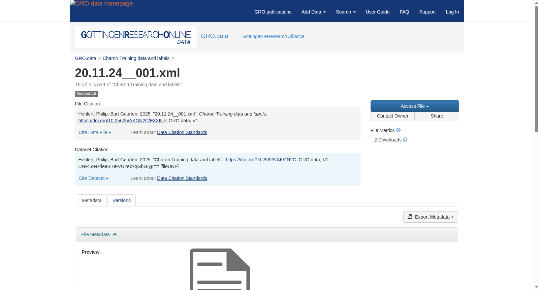Open Data Citation Standards link under File Citation
Viewport: 539px width, 290px height.
pos(182,132)
